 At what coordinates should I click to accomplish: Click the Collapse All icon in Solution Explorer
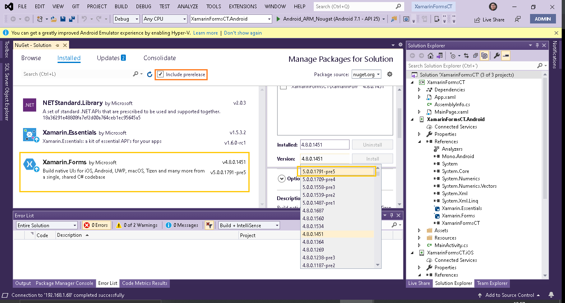pyautogui.click(x=475, y=56)
